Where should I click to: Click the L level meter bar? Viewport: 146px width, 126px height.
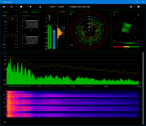(48, 37)
